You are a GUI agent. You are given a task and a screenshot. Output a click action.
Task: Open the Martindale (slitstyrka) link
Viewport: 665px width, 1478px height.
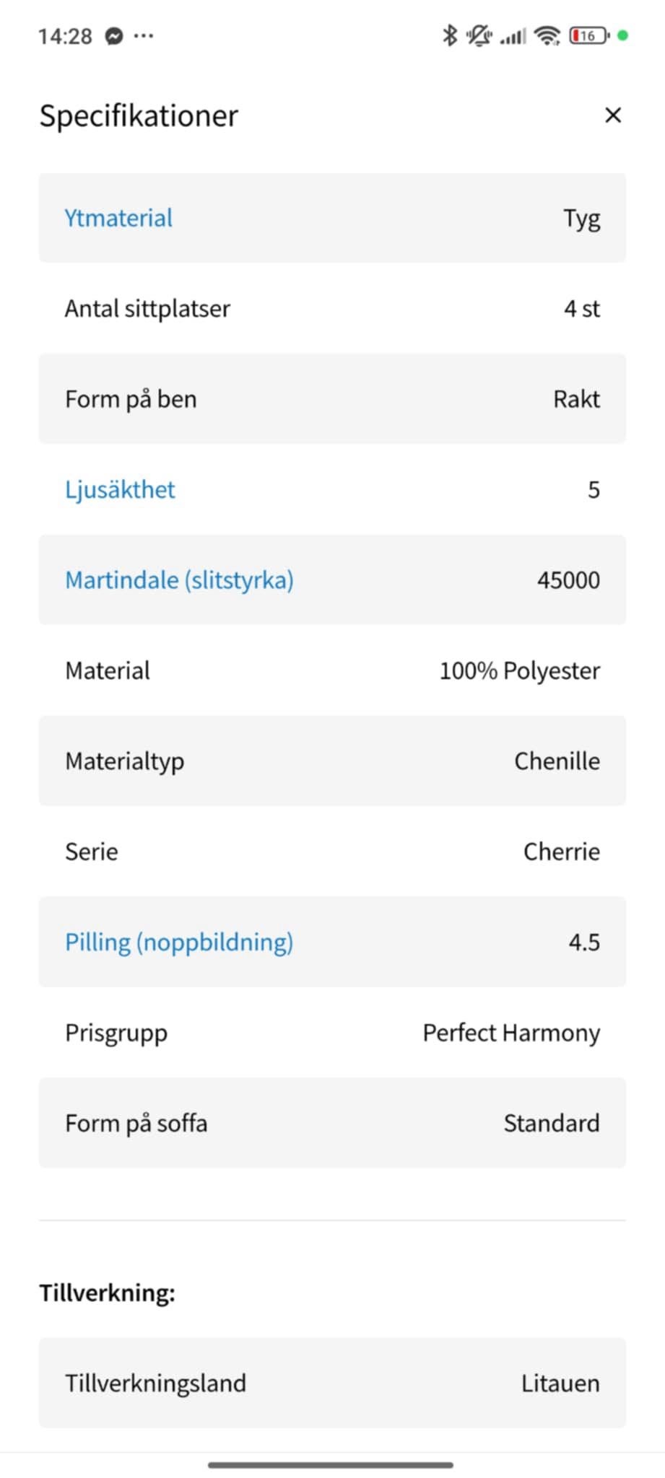(179, 580)
